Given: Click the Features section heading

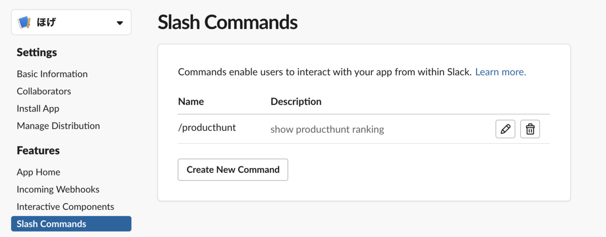Looking at the screenshot, I should point(38,151).
